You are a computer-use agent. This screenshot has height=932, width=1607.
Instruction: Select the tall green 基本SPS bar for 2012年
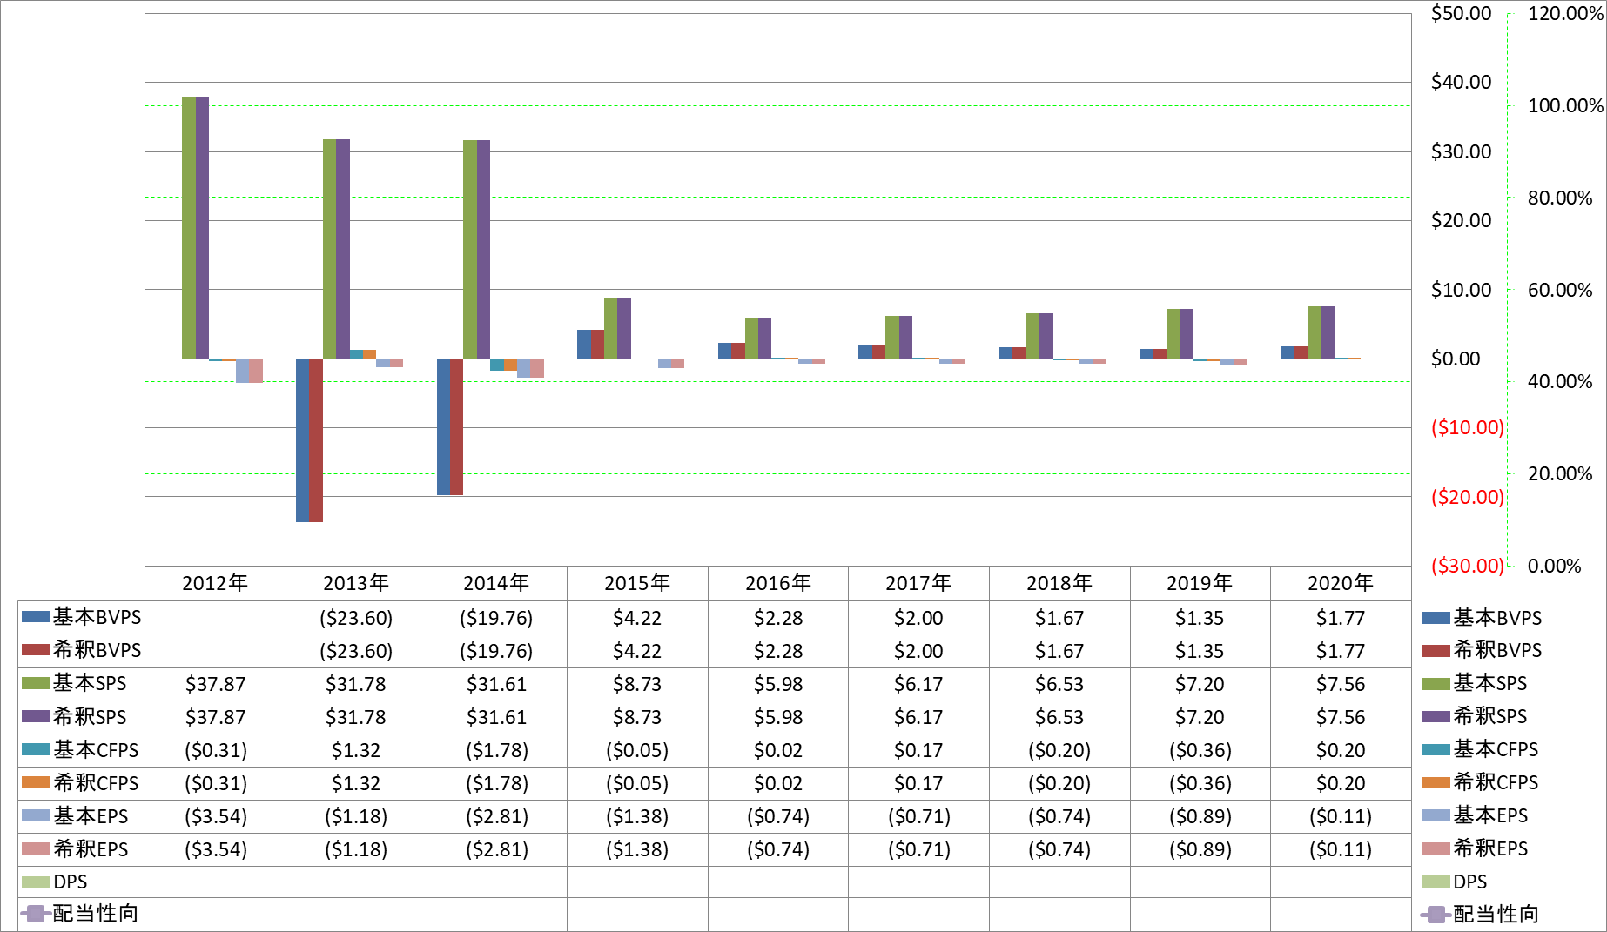click(189, 228)
